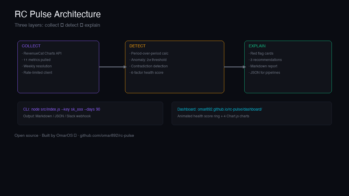Select 'Output: Markdown / JSON / Slack webhook' line
Image resolution: width=349 pixels, height=196 pixels.
coord(57,116)
